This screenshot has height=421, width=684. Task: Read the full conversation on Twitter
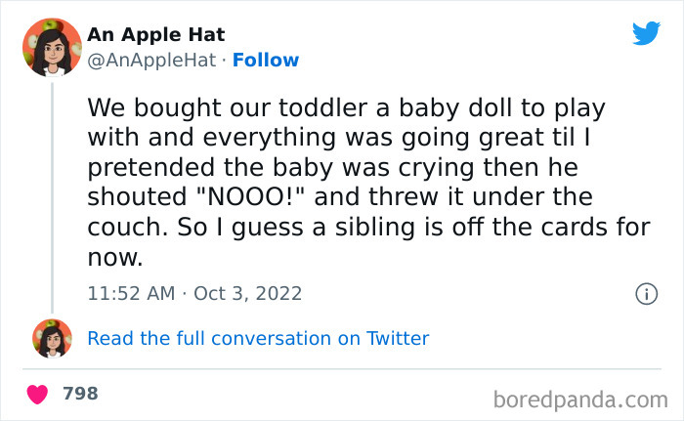click(258, 339)
